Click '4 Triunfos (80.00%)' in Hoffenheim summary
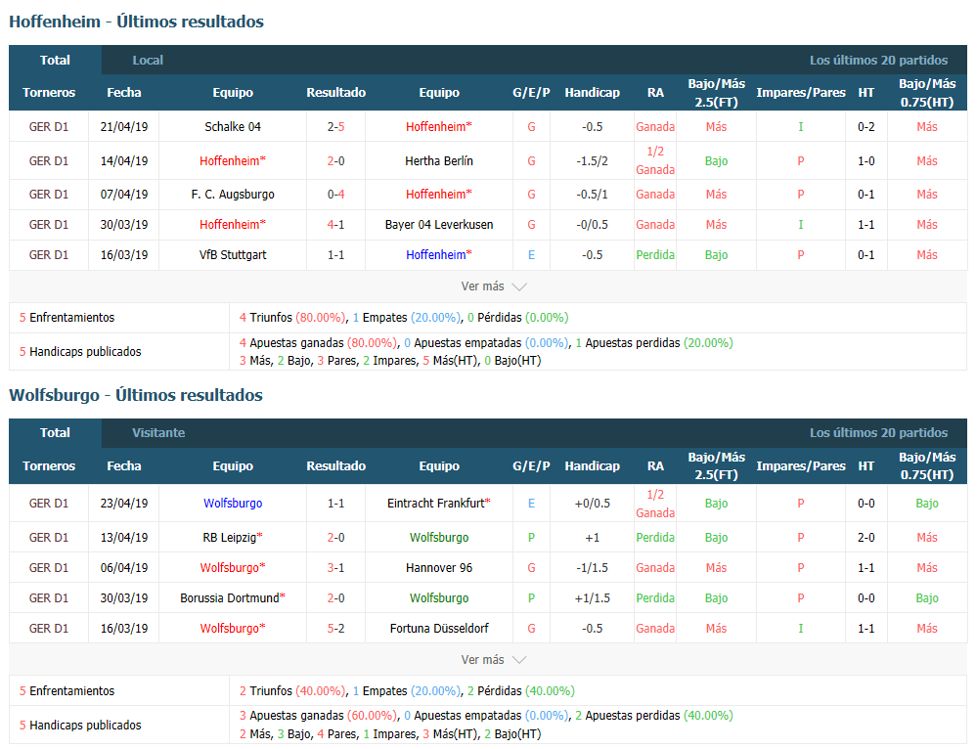Screen dimensions: 977x749 point(292,318)
